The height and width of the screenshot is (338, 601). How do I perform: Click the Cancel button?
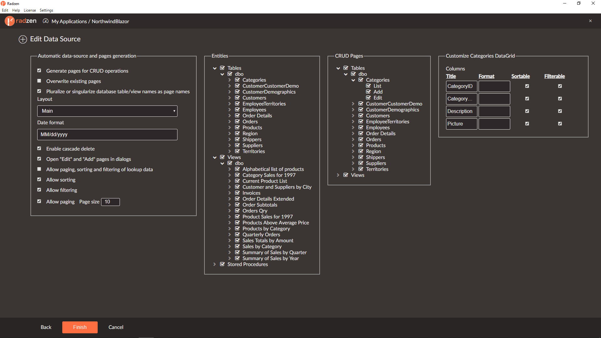[x=116, y=327]
